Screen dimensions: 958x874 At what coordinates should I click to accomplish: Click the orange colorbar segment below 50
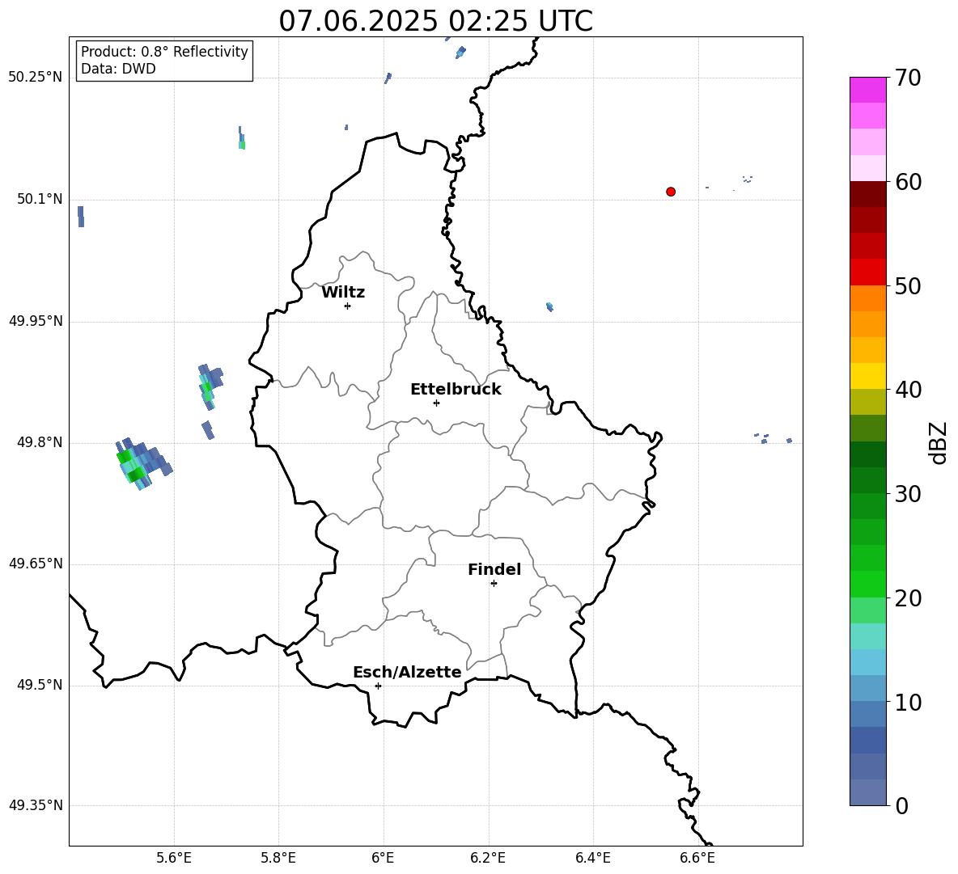point(867,298)
